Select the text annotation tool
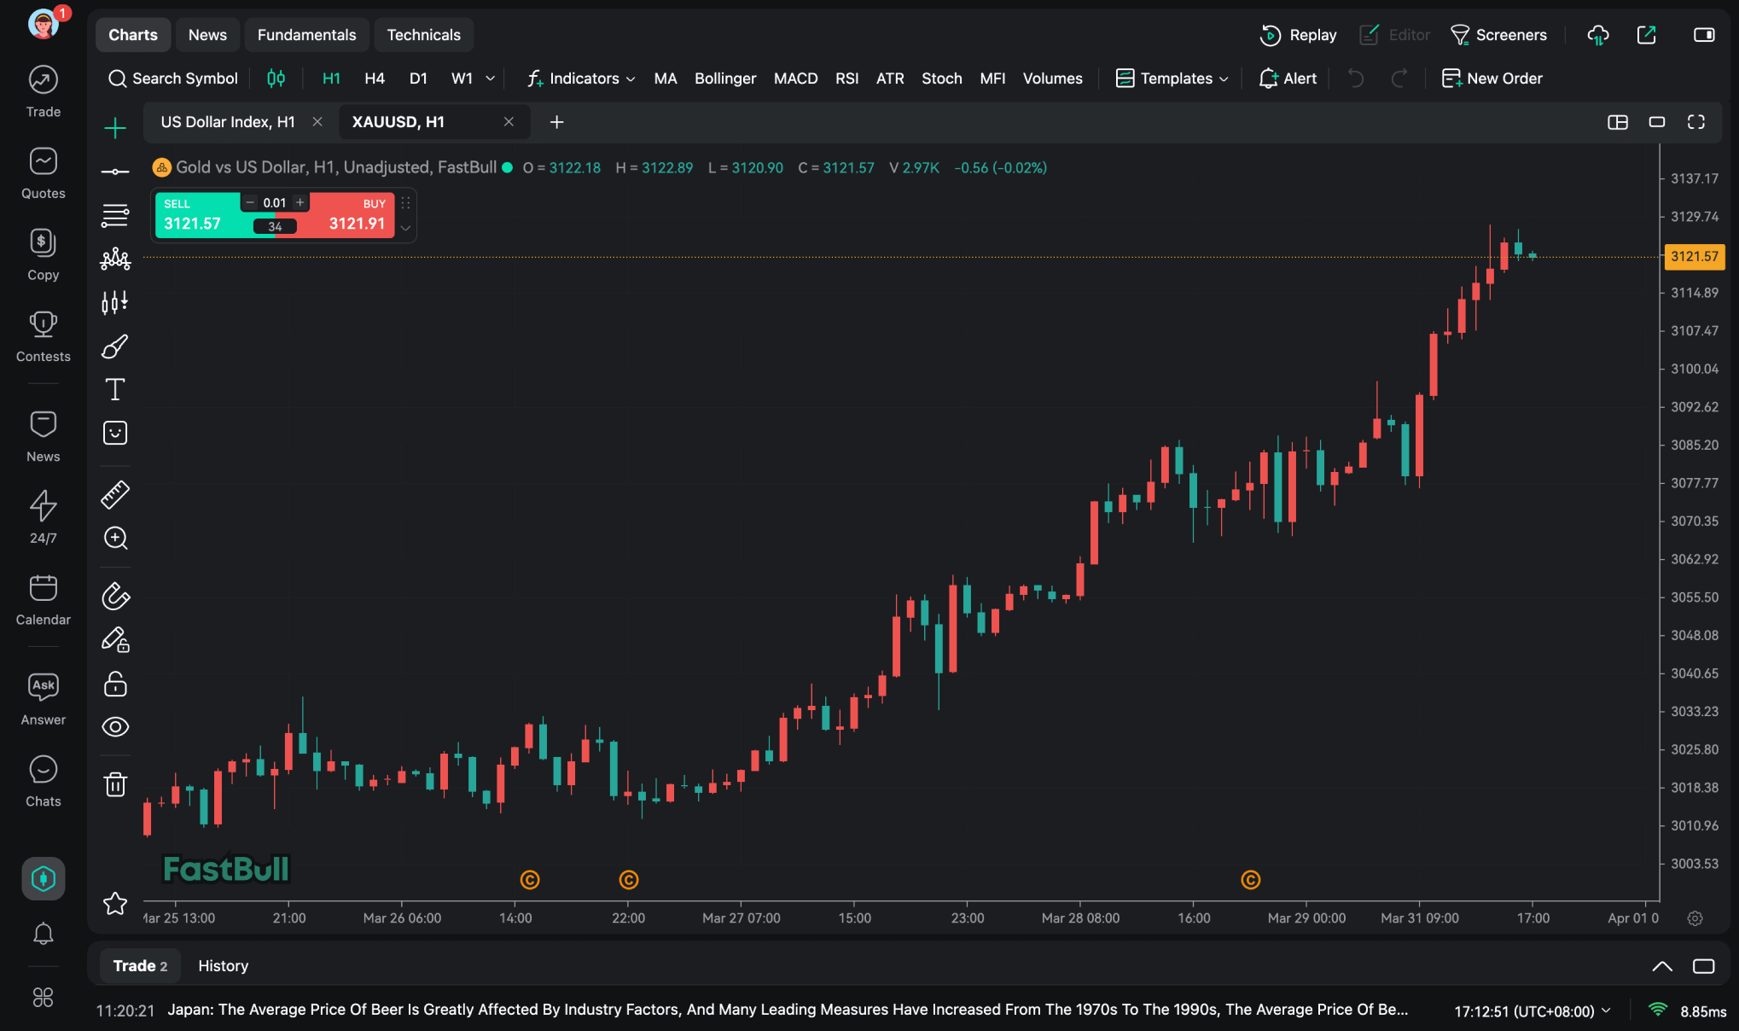 pyautogui.click(x=115, y=389)
